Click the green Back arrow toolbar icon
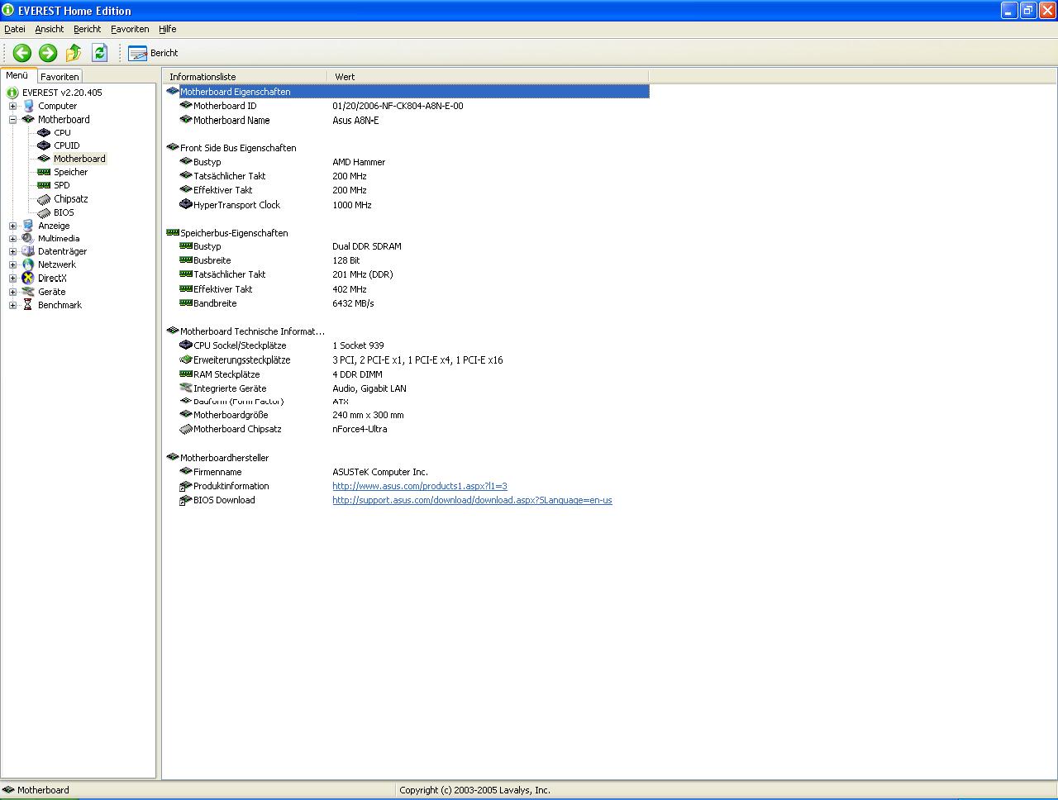The height and width of the screenshot is (800, 1058). click(x=22, y=53)
